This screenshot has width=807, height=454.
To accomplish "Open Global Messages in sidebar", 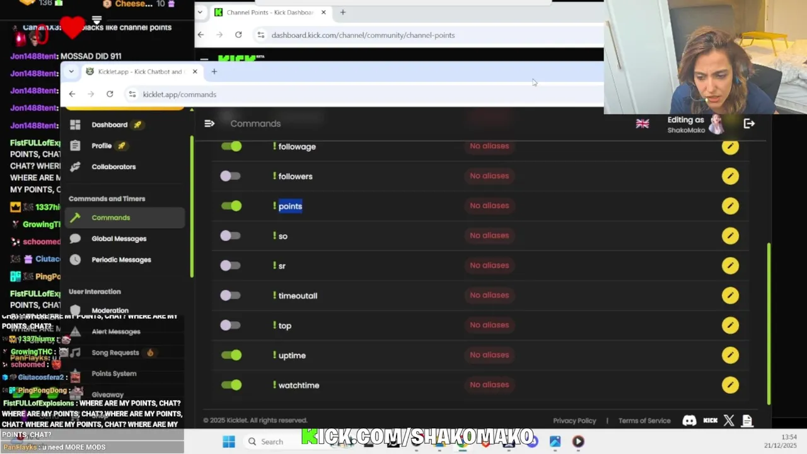I will 119,238.
